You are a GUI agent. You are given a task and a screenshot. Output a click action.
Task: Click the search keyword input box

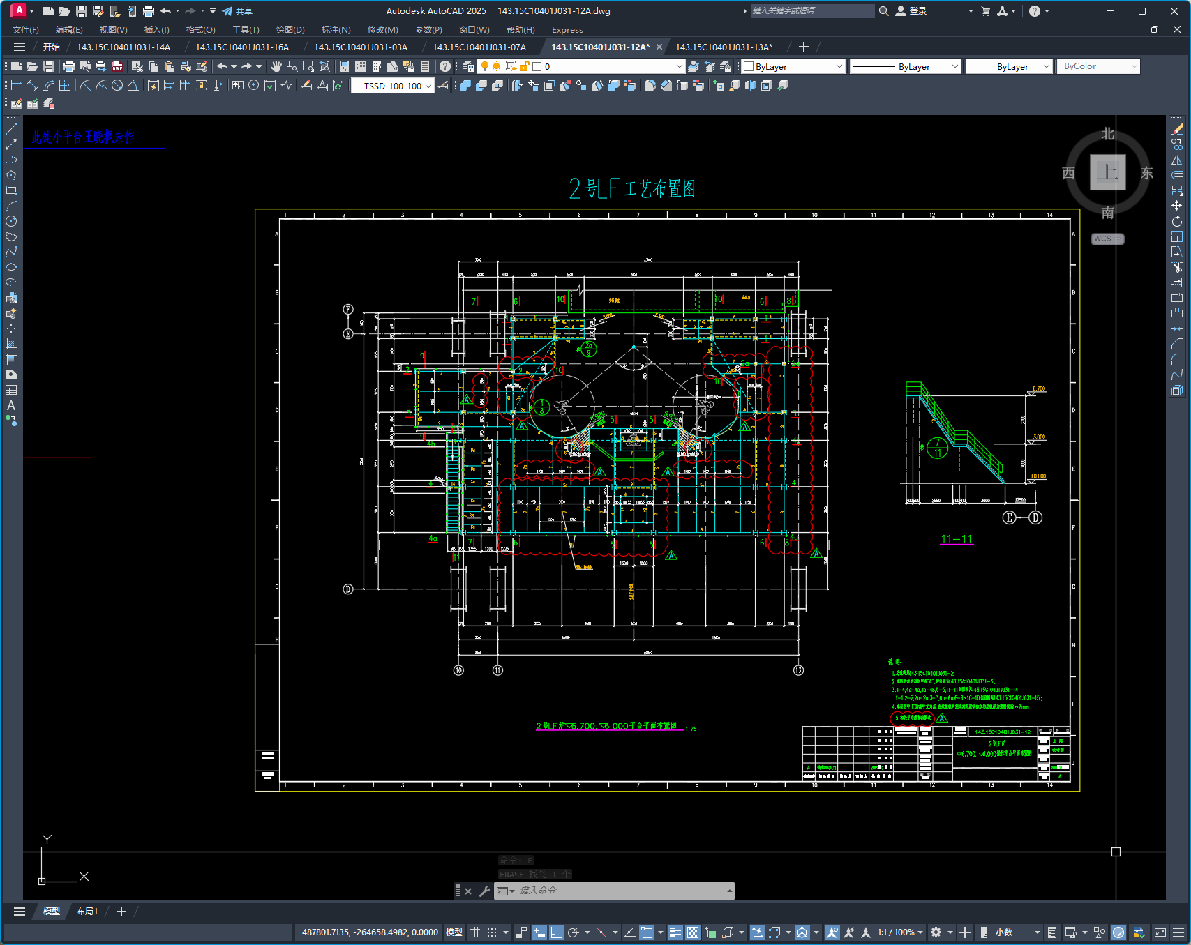click(x=811, y=11)
